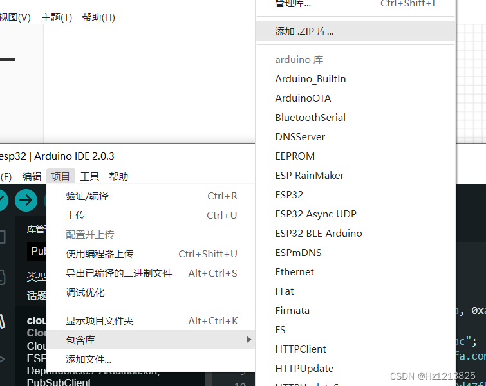
Task: Include the Arduino_BuiltIn library
Action: point(356,79)
